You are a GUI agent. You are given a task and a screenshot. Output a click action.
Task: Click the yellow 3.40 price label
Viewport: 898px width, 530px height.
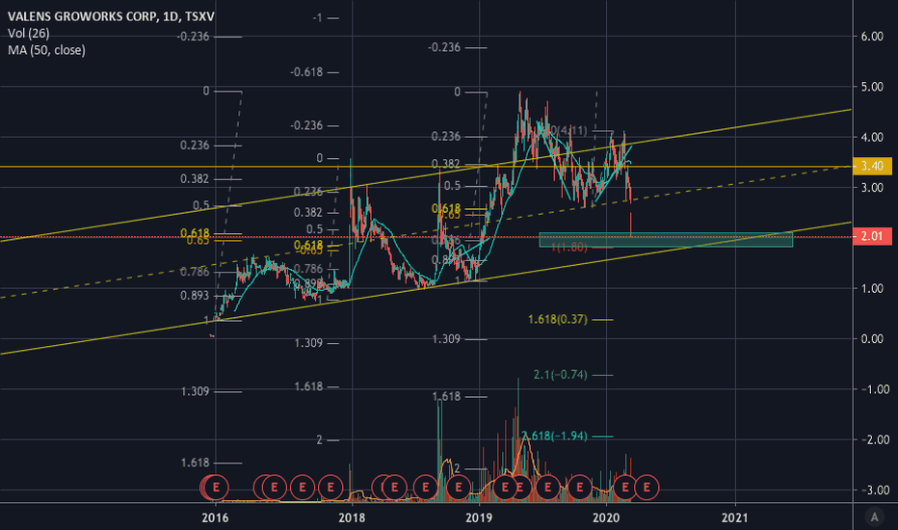coord(872,166)
